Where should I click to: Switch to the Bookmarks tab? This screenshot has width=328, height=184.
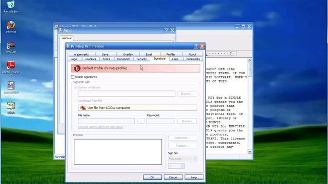(193, 59)
